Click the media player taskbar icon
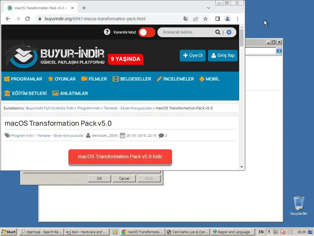This screenshot has width=314, height=236. tap(115, 232)
